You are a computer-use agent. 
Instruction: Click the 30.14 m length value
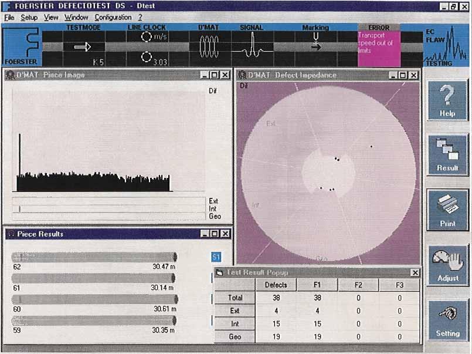162,288
